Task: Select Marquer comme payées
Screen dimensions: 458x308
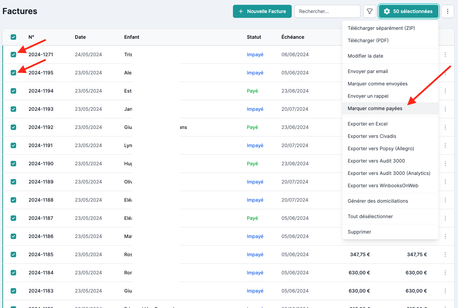Action: pos(375,108)
